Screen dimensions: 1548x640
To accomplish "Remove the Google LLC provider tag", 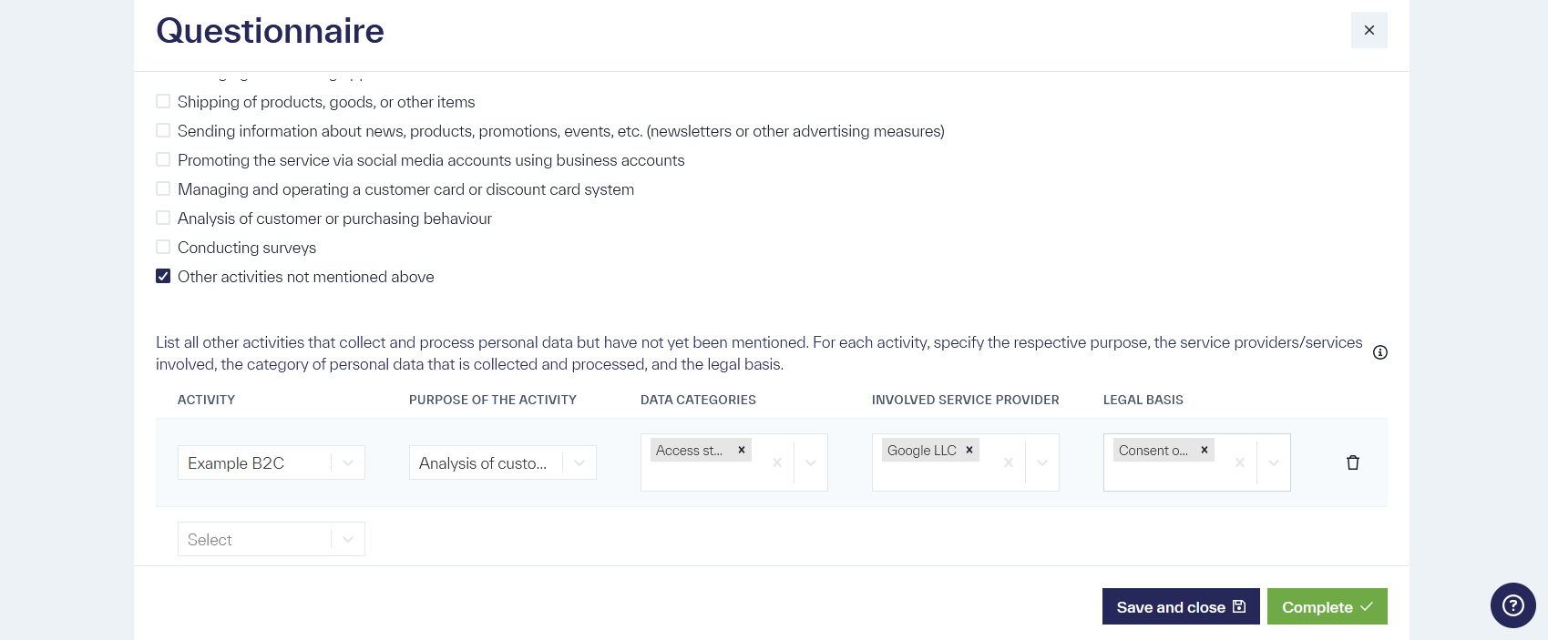I will click(x=969, y=450).
